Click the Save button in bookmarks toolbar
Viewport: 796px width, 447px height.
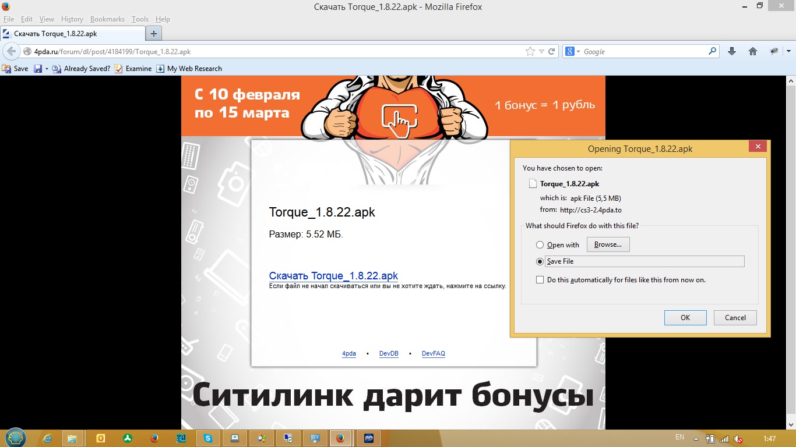(x=16, y=68)
